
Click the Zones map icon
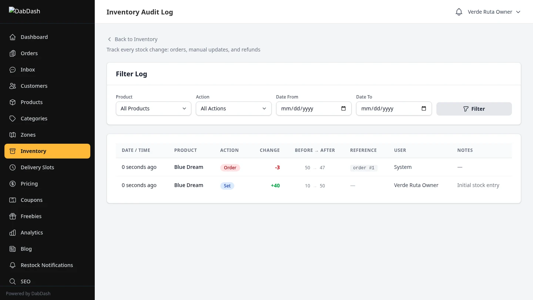pyautogui.click(x=13, y=135)
